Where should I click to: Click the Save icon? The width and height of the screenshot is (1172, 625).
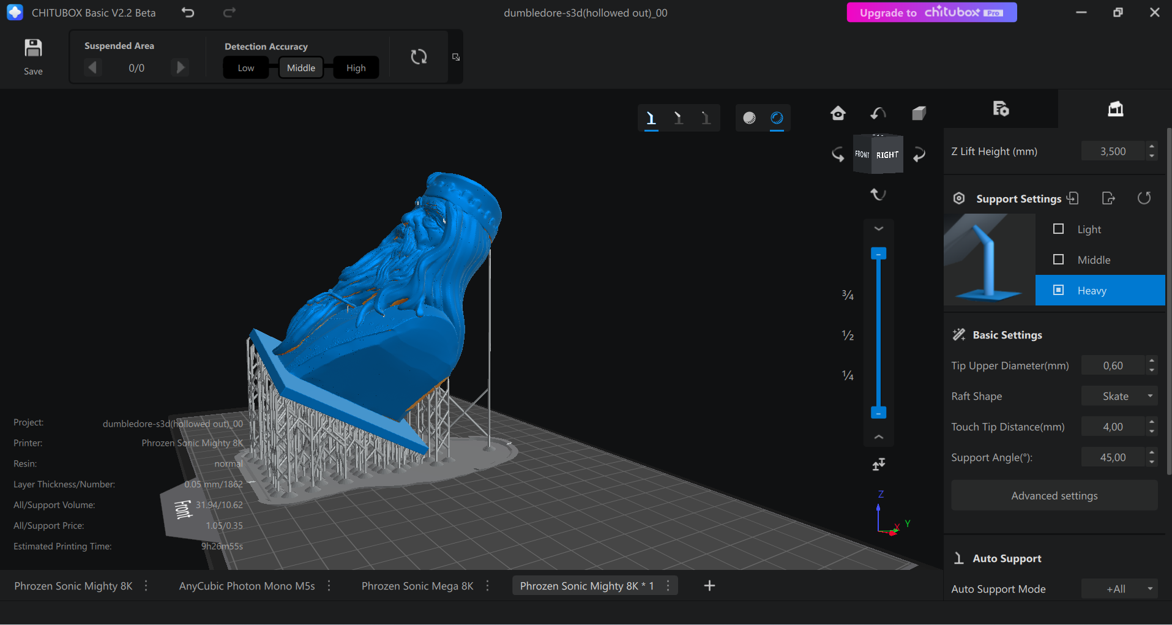click(33, 48)
